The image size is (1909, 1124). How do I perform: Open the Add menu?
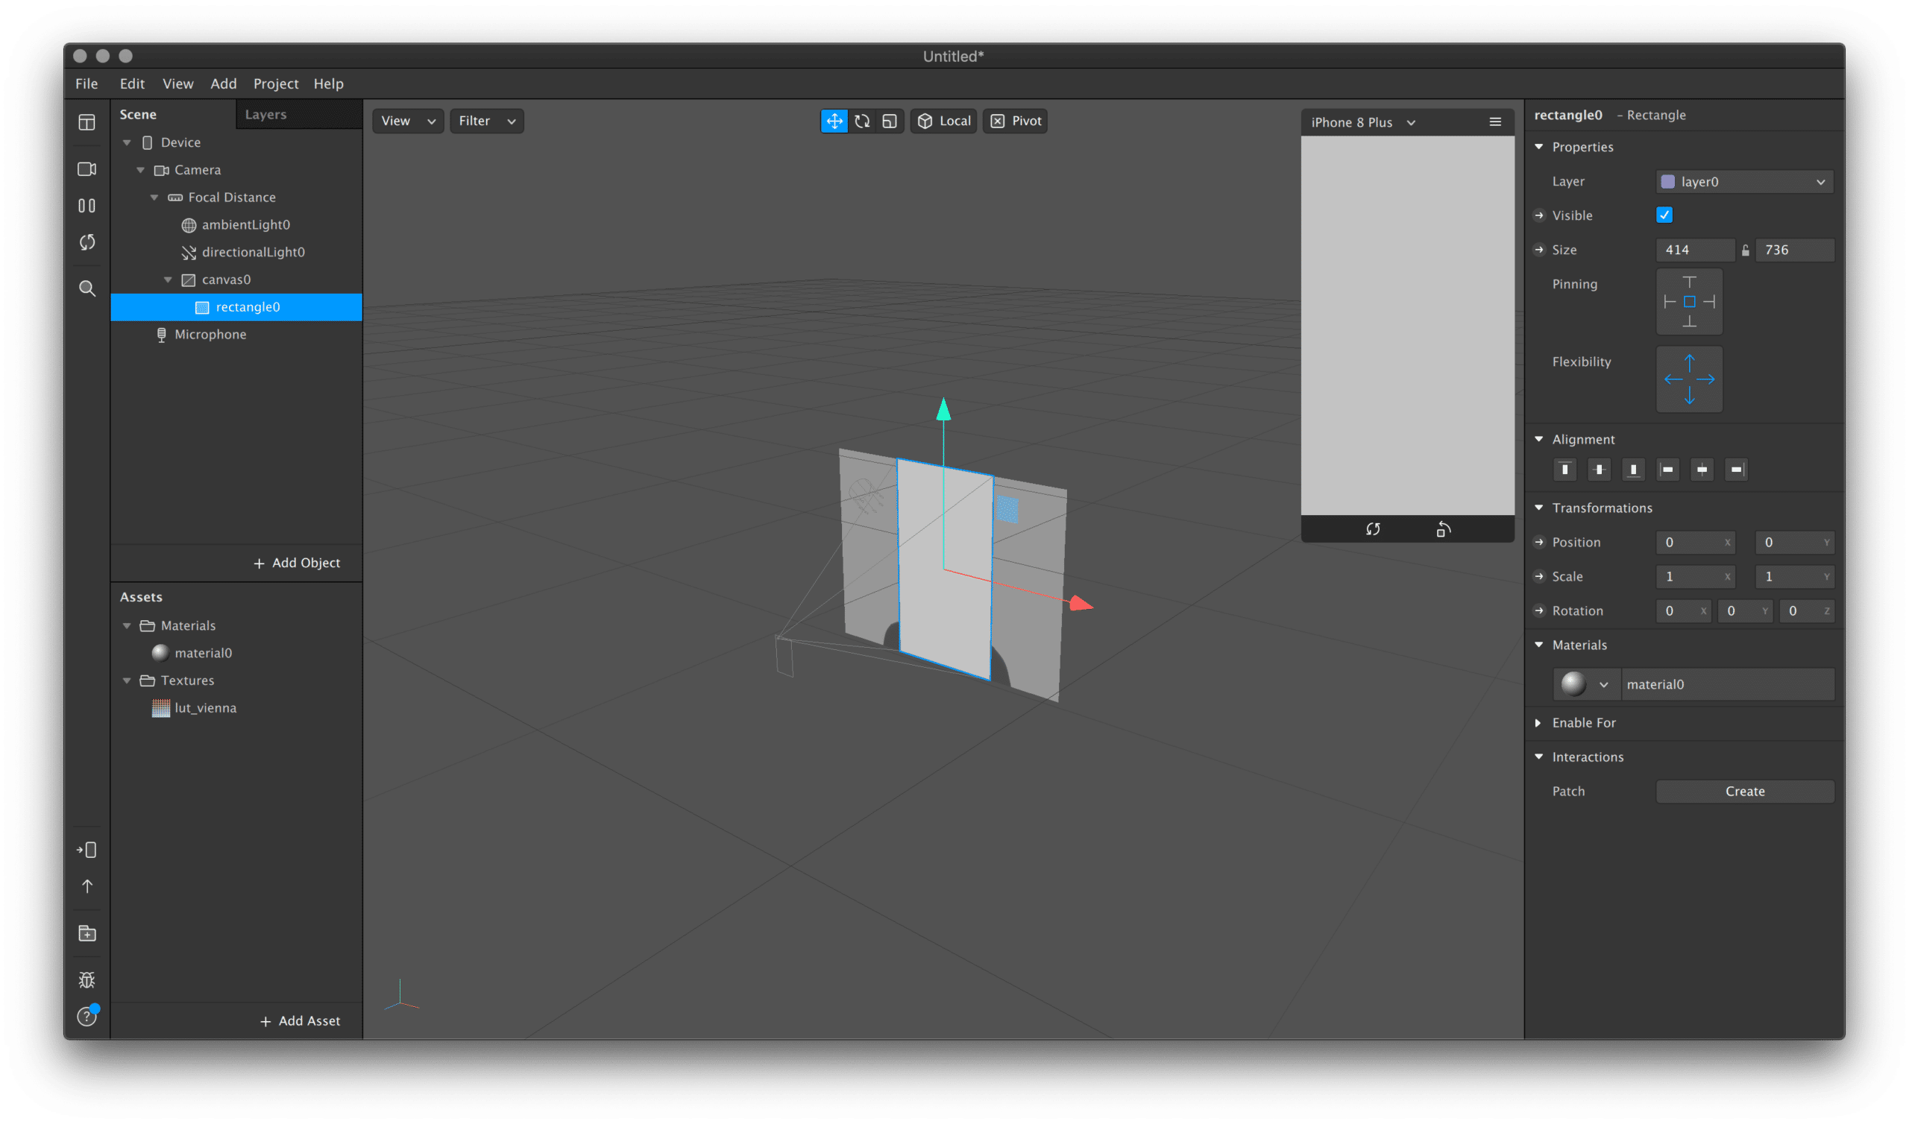[224, 83]
